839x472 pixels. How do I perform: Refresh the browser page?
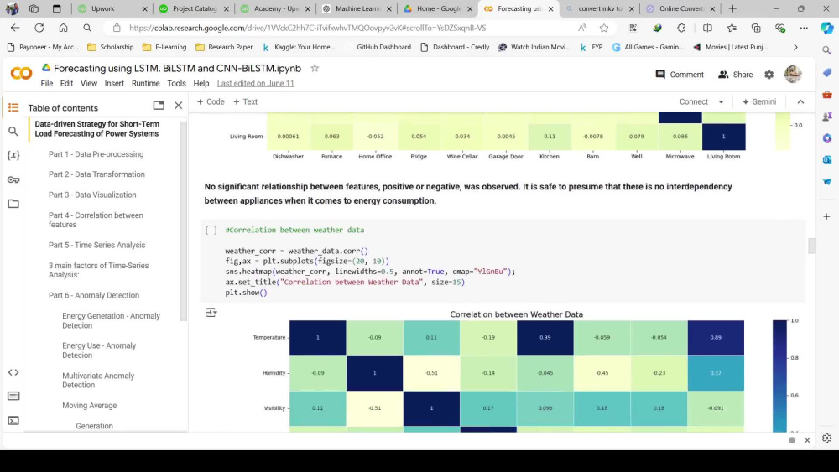click(39, 28)
